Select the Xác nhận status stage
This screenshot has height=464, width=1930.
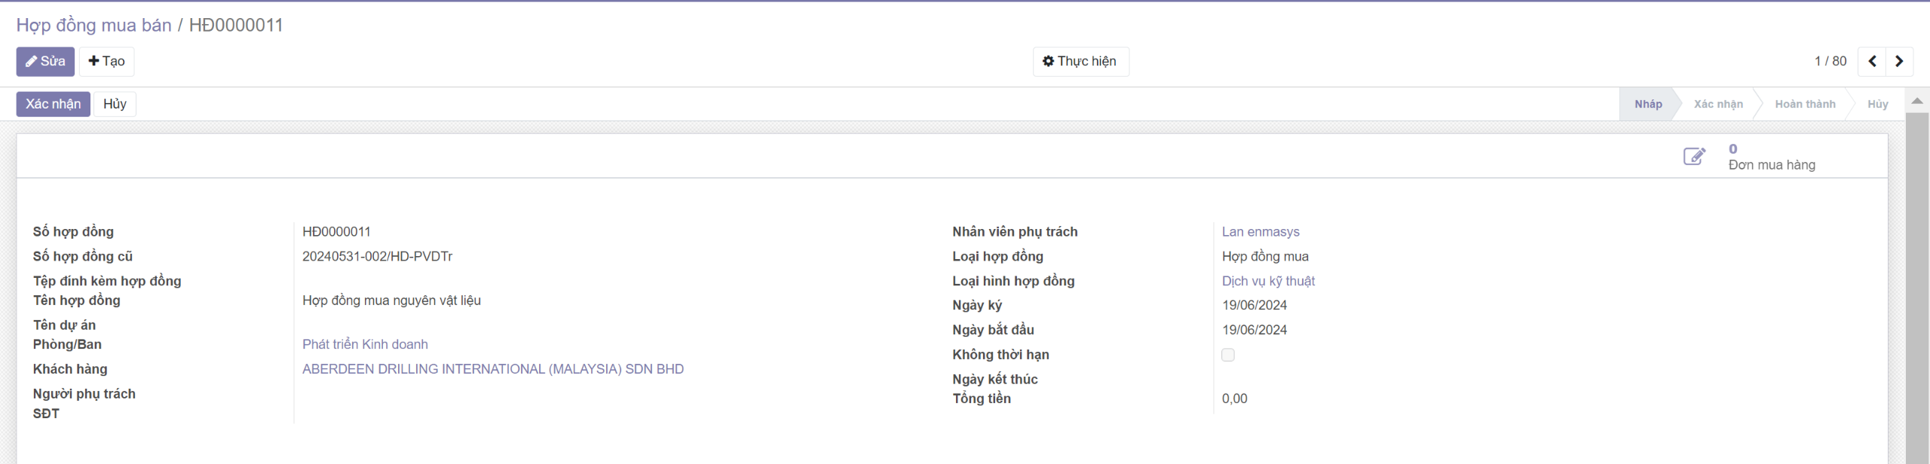coord(1718,104)
